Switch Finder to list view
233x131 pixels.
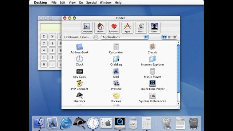(x=169, y=37)
